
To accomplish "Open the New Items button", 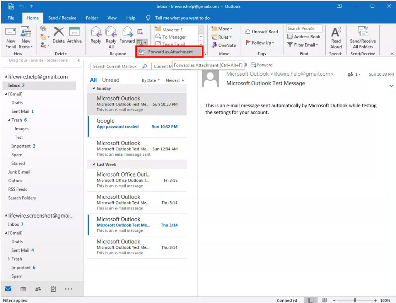I will 26,38.
